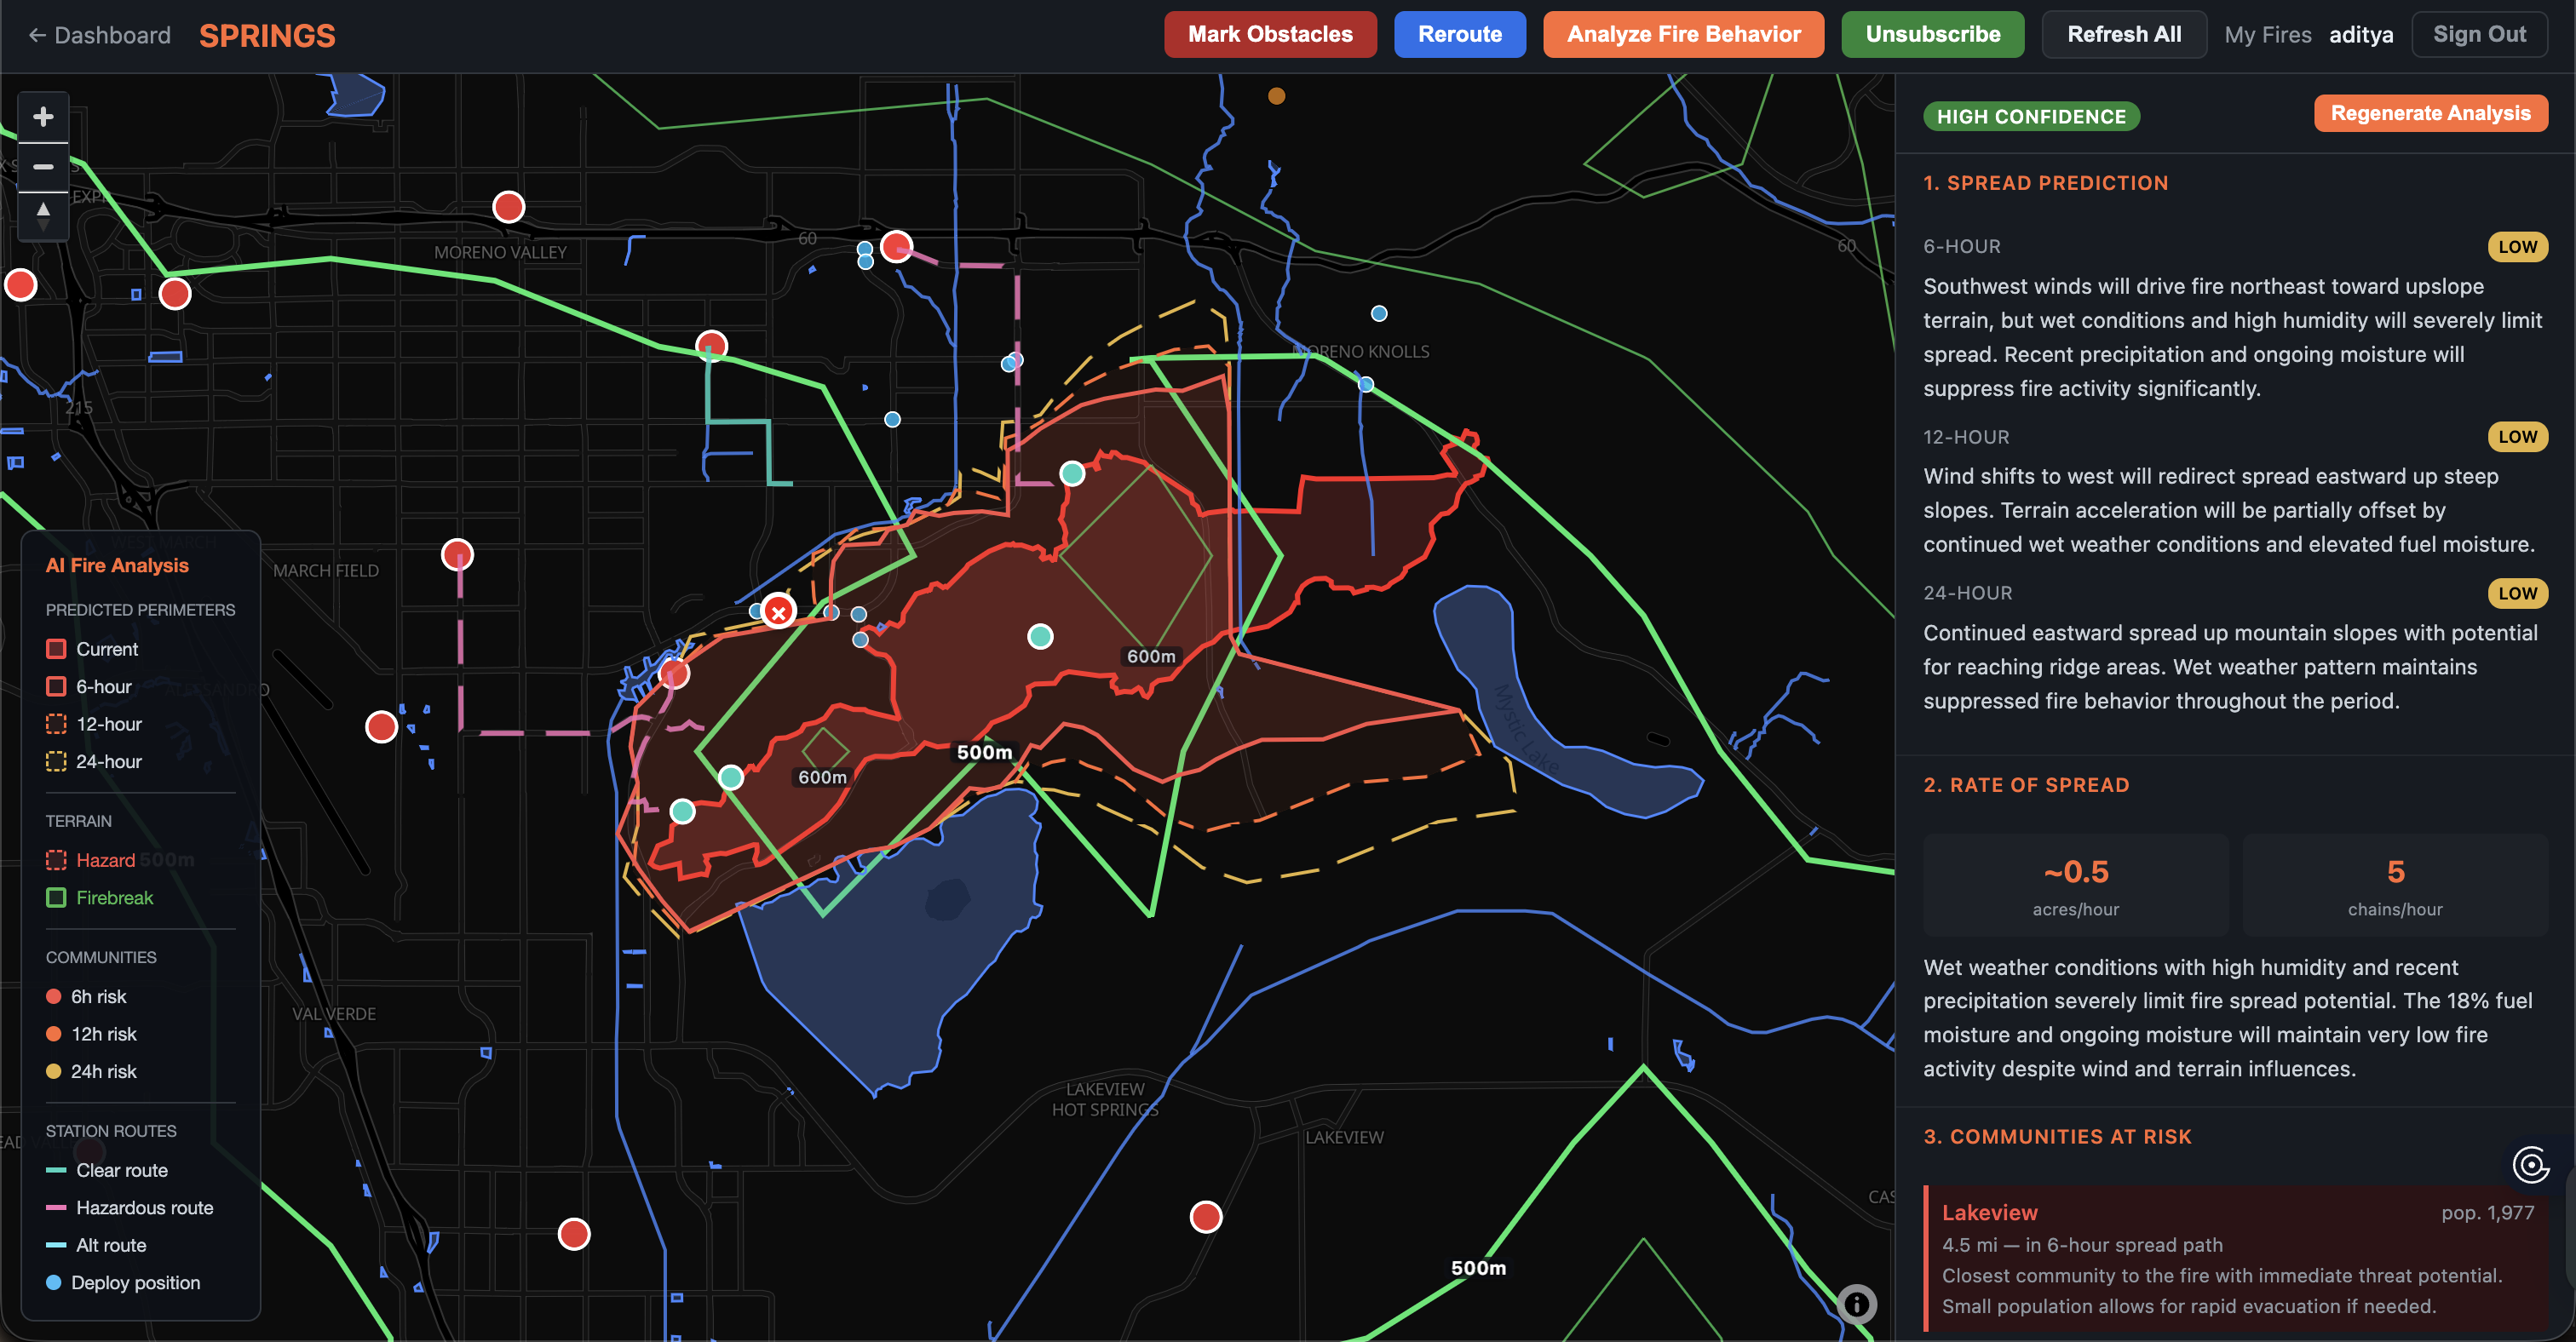Zoom out with the map minus button
This screenshot has width=2576, height=1342.
point(43,166)
